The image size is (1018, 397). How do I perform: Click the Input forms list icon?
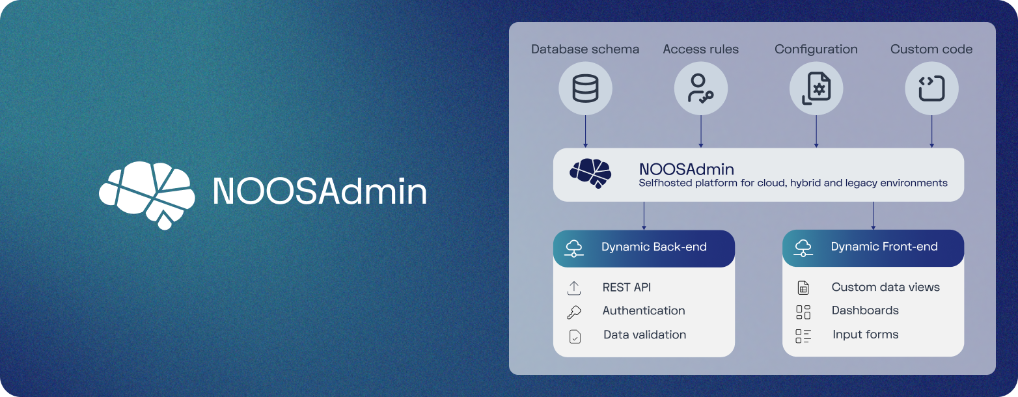803,336
